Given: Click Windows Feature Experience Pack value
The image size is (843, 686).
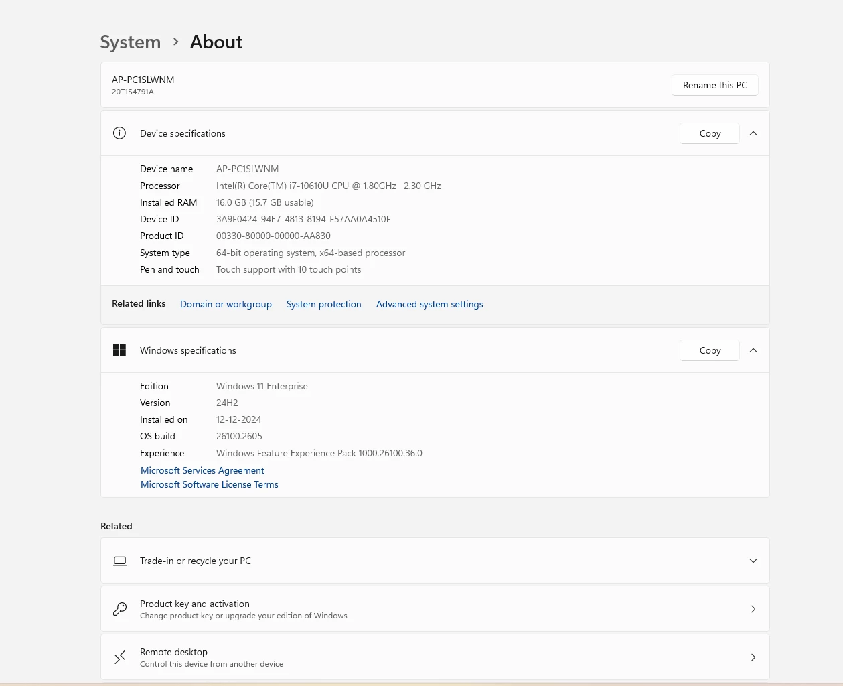Looking at the screenshot, I should pos(319,453).
